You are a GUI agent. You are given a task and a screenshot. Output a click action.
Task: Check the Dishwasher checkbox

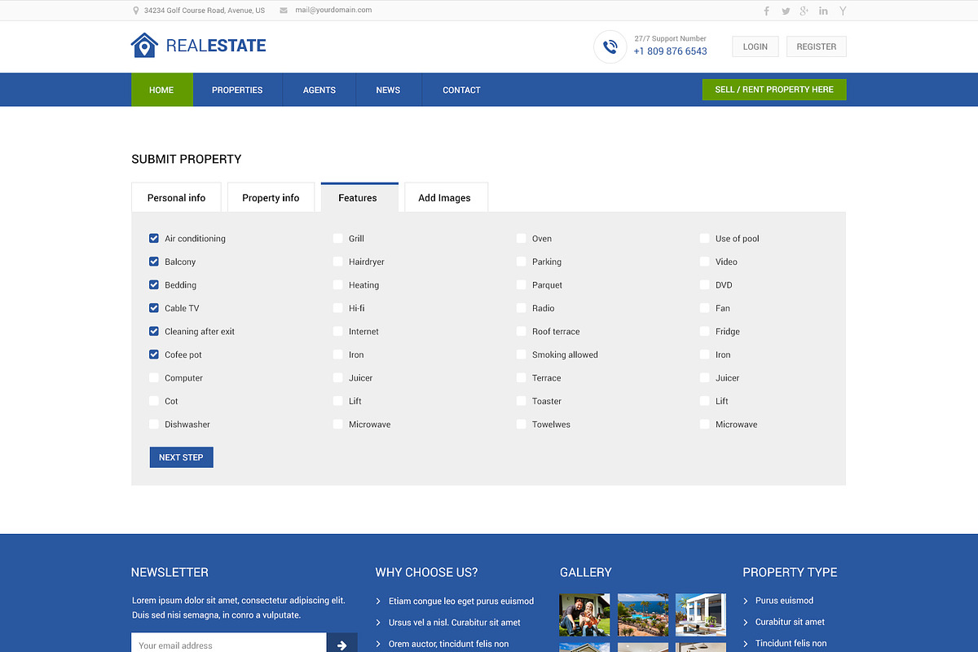click(x=154, y=424)
